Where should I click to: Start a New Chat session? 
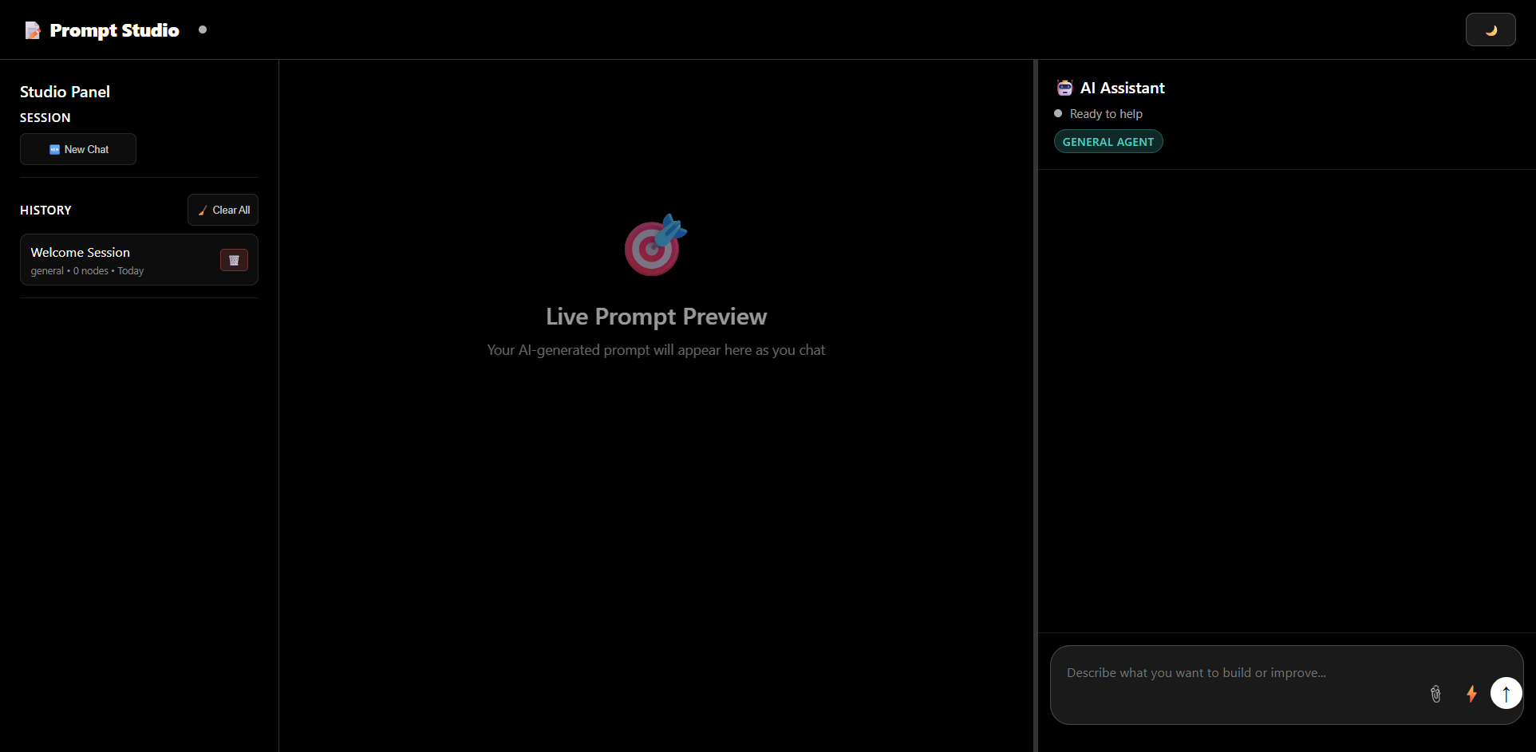[78, 149]
